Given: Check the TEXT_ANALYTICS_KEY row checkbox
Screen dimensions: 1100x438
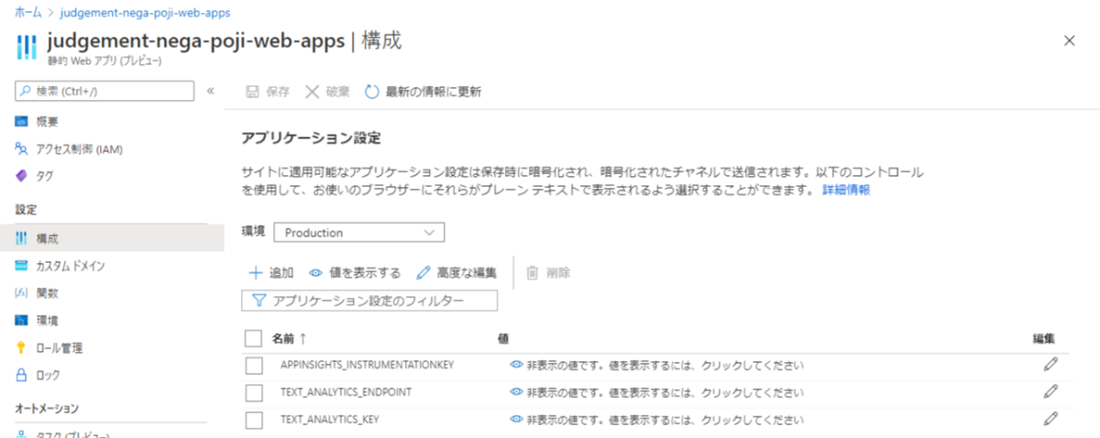Looking at the screenshot, I should pyautogui.click(x=254, y=419).
